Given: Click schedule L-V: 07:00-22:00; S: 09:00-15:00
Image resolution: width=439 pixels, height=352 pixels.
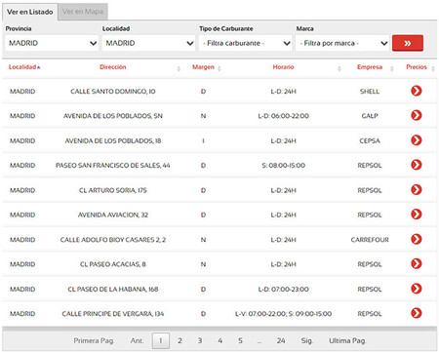Looking at the screenshot, I should point(283,314).
